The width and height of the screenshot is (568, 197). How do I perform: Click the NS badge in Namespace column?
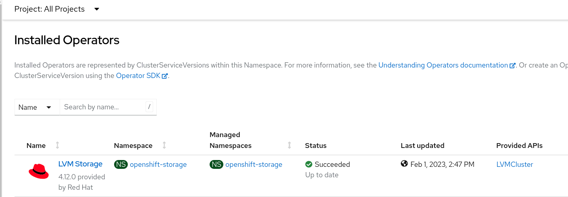[x=121, y=164]
